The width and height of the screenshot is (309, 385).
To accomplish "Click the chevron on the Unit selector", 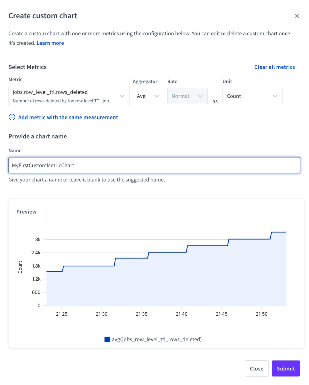I will click(275, 96).
